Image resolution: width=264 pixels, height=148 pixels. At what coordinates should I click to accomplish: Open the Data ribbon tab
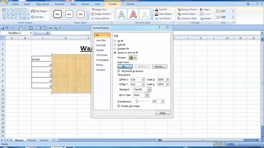tap(73, 4)
